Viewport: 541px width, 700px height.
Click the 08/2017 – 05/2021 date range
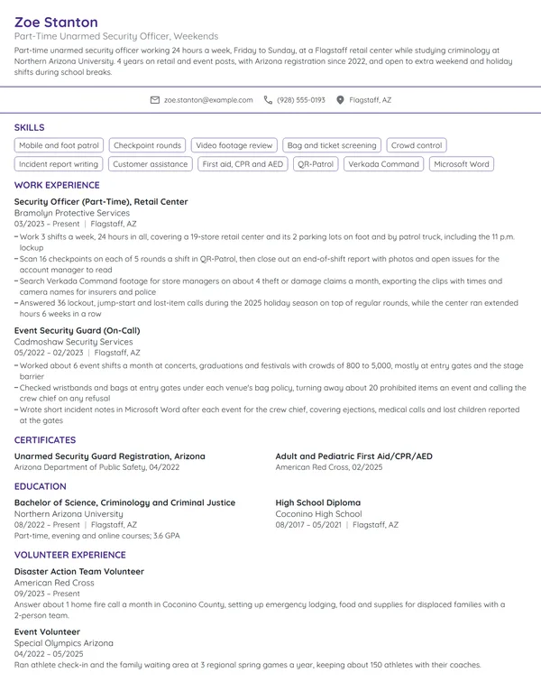point(308,525)
